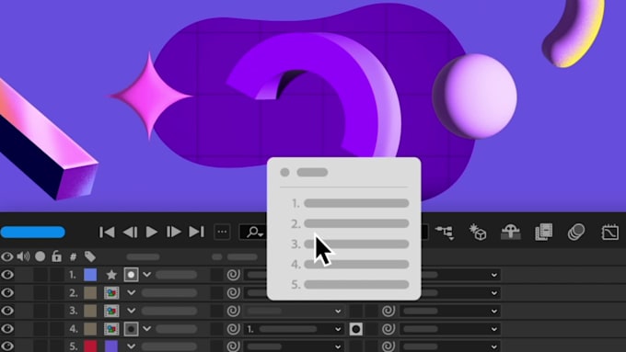Toggle the hide shy layers icon
This screenshot has height=352, width=626.
[x=511, y=232]
